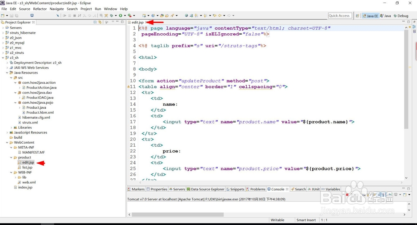This screenshot has height=225, width=417.
Task: Switch to the Debug perspective
Action: tap(401, 16)
